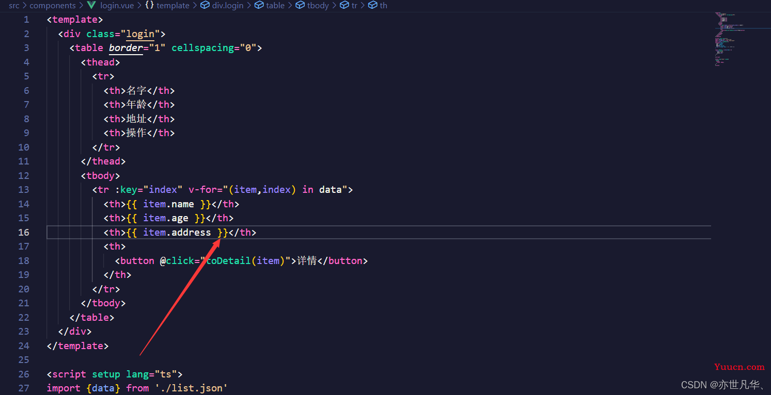Click the 地址 header text
Screen dimensions: 771x395
point(136,119)
